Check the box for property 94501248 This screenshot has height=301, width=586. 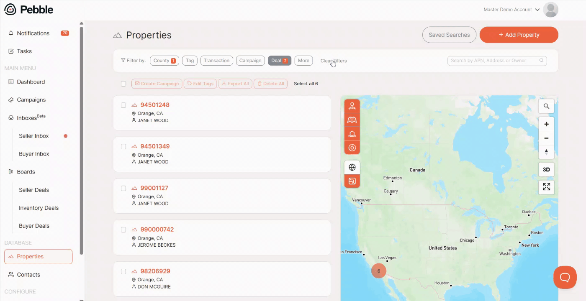tap(123, 105)
